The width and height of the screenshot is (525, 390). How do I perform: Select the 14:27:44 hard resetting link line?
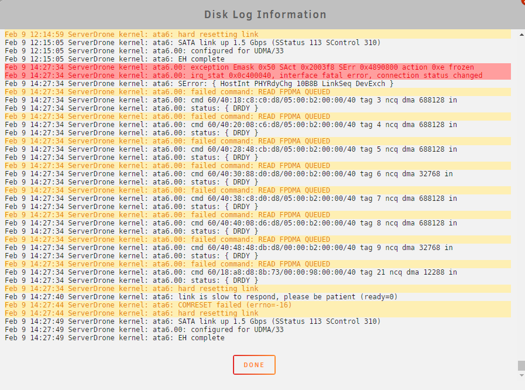click(258, 313)
